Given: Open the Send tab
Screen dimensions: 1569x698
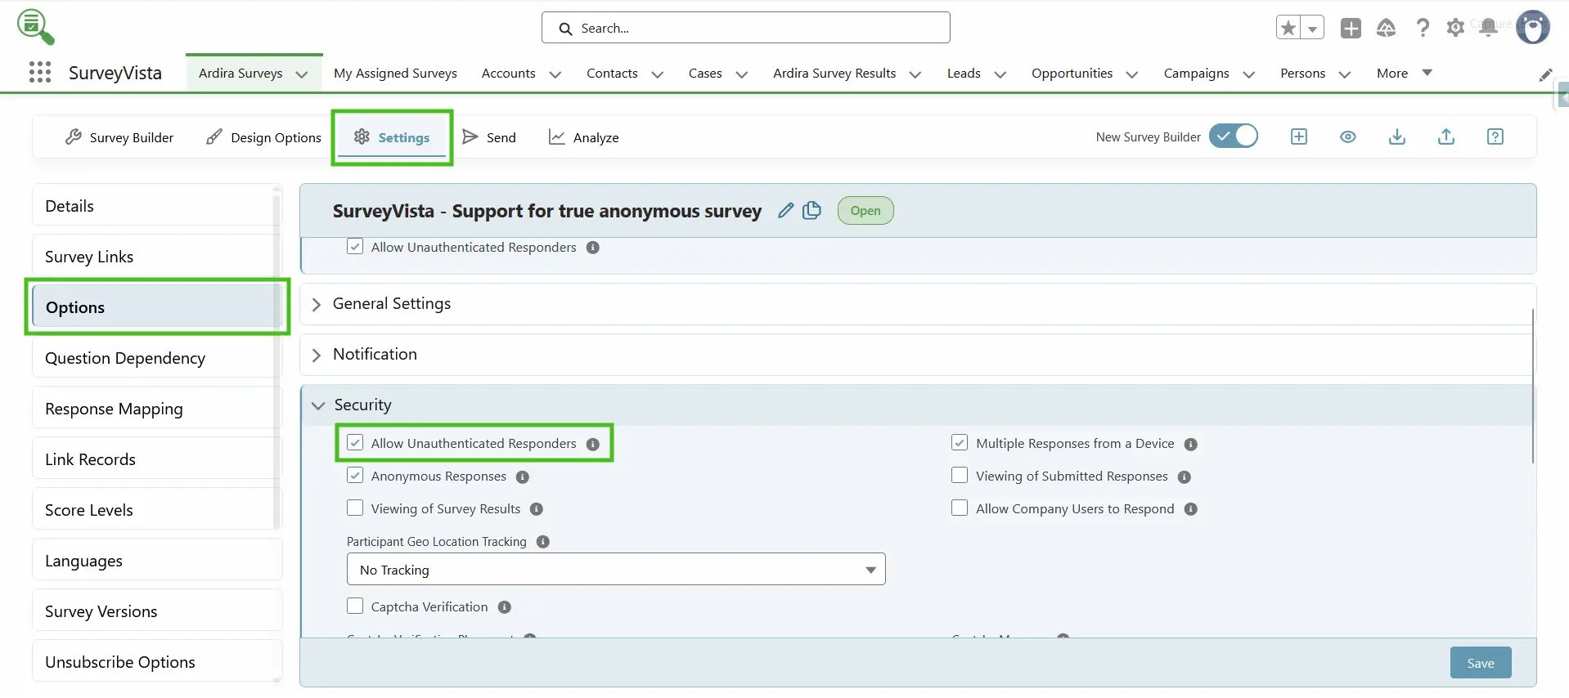Looking at the screenshot, I should [489, 137].
